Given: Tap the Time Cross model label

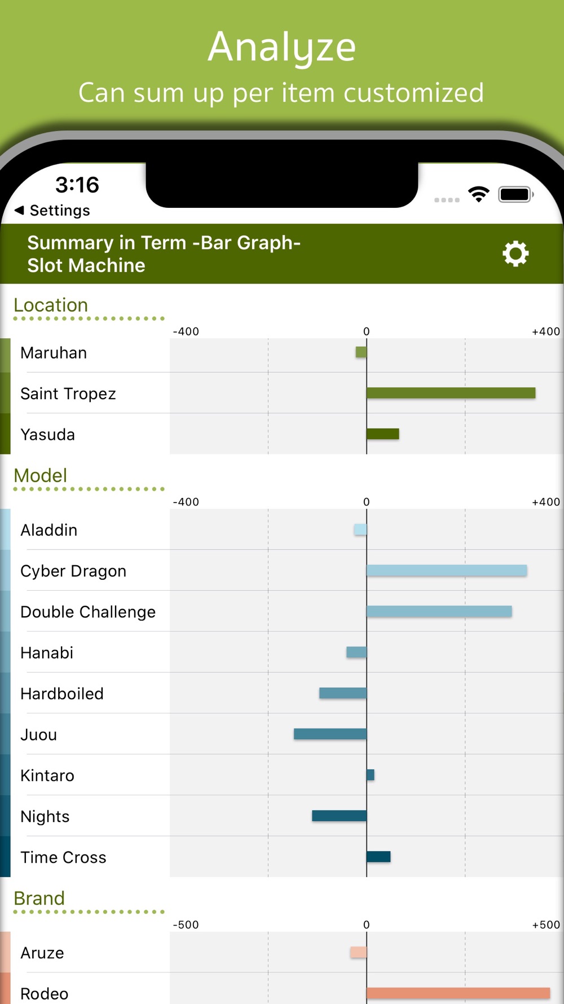Looking at the screenshot, I should 63,857.
